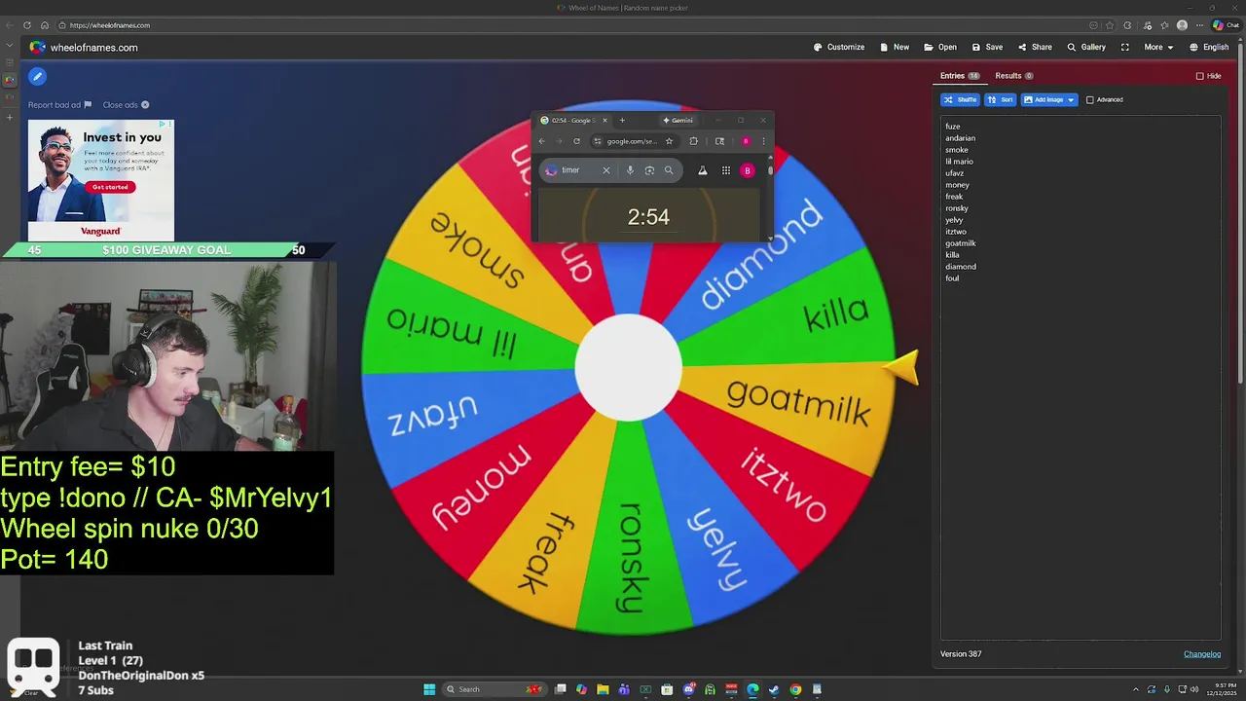Viewport: 1246px width, 701px height.
Task: Click the Report bad ad link
Action: (x=59, y=105)
